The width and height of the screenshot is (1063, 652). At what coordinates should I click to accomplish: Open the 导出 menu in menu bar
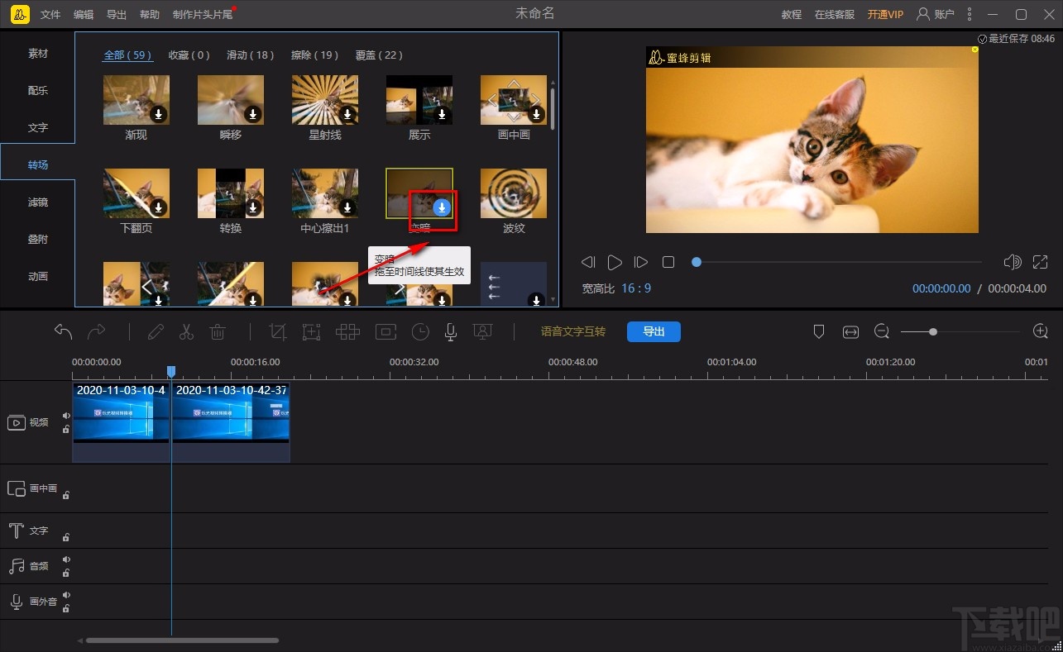pyautogui.click(x=117, y=15)
